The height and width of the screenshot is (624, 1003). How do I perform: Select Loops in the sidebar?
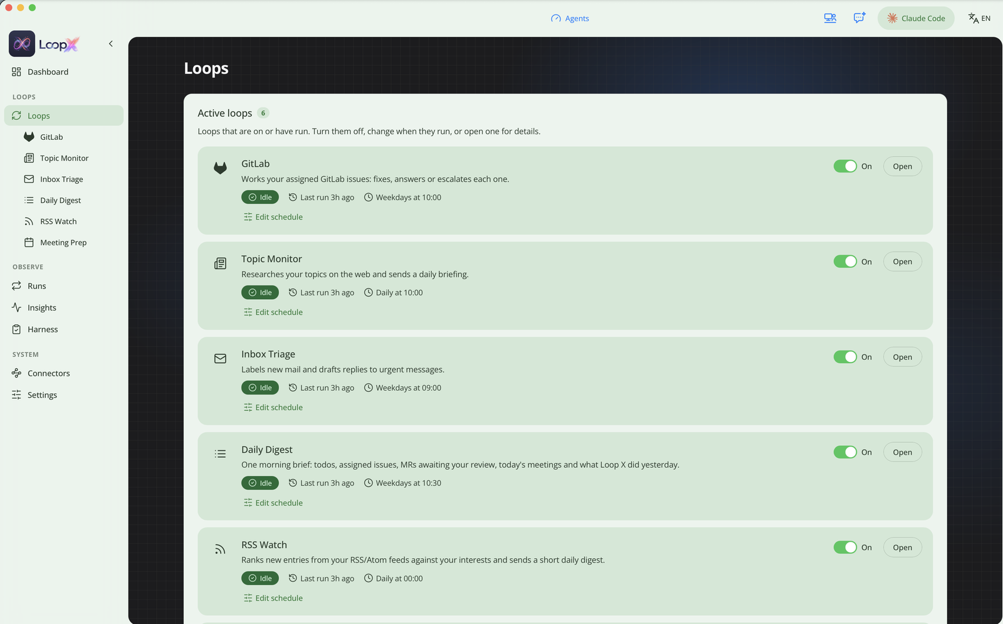pos(63,115)
